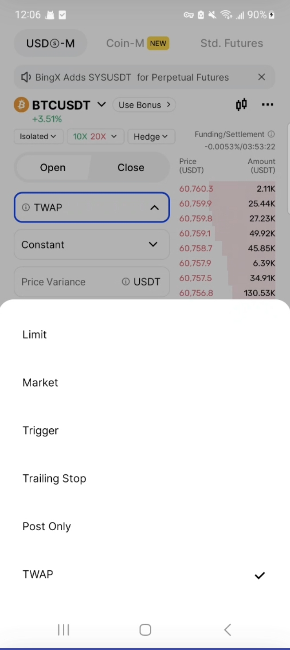The height and width of the screenshot is (650, 290).
Task: Tap the Use Bonus button
Action: (x=144, y=105)
